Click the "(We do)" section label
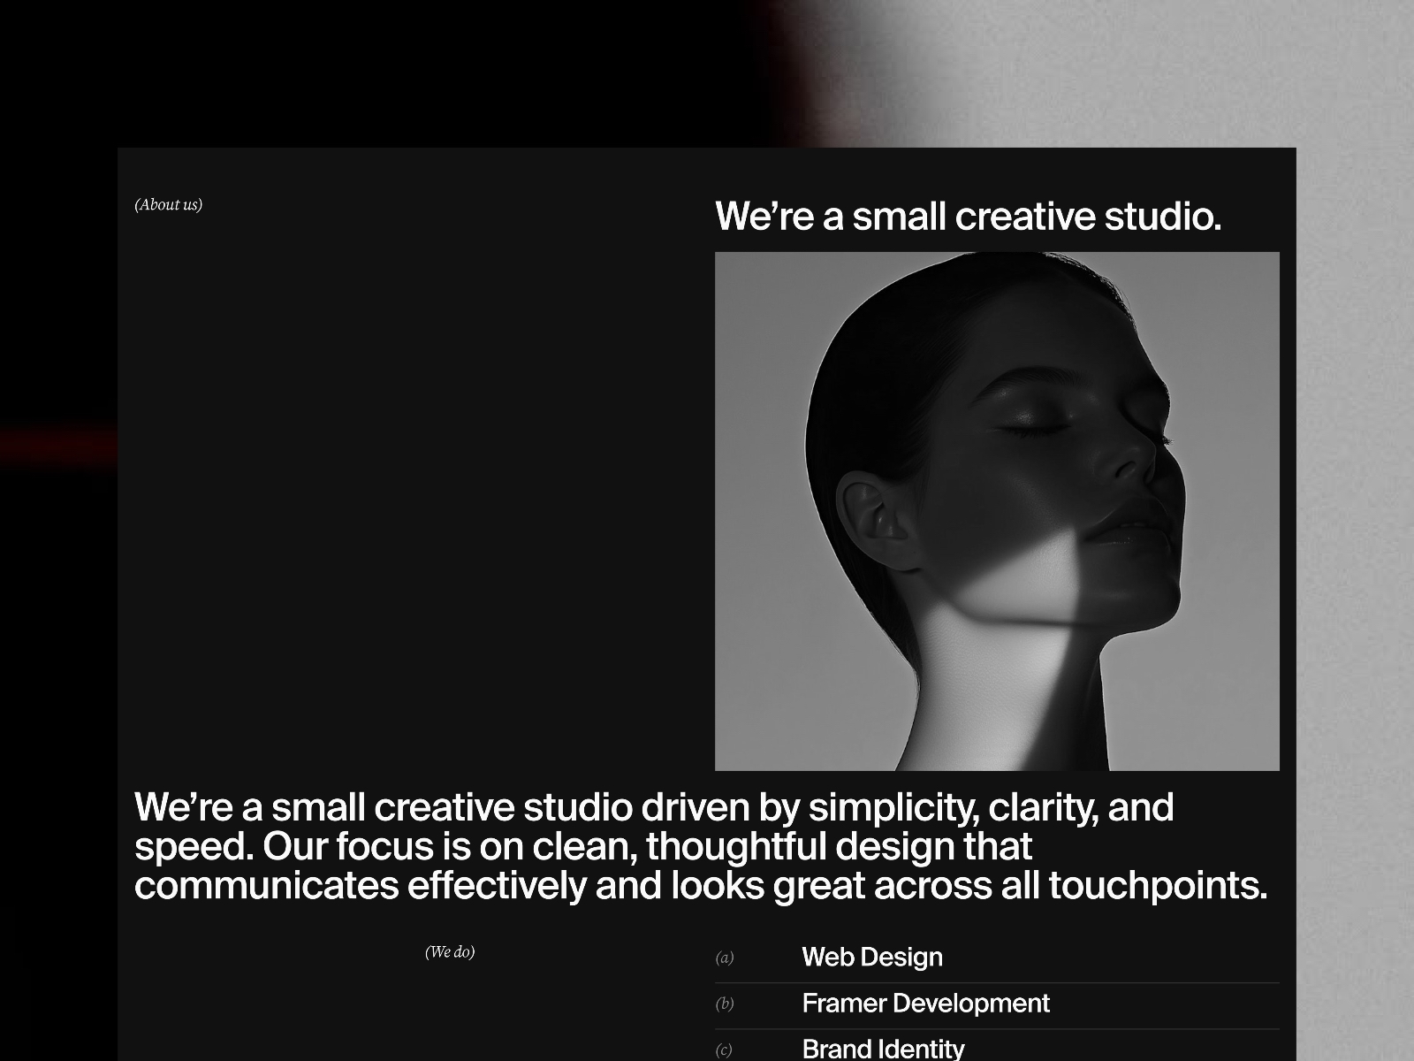The width and height of the screenshot is (1414, 1061). 452,954
